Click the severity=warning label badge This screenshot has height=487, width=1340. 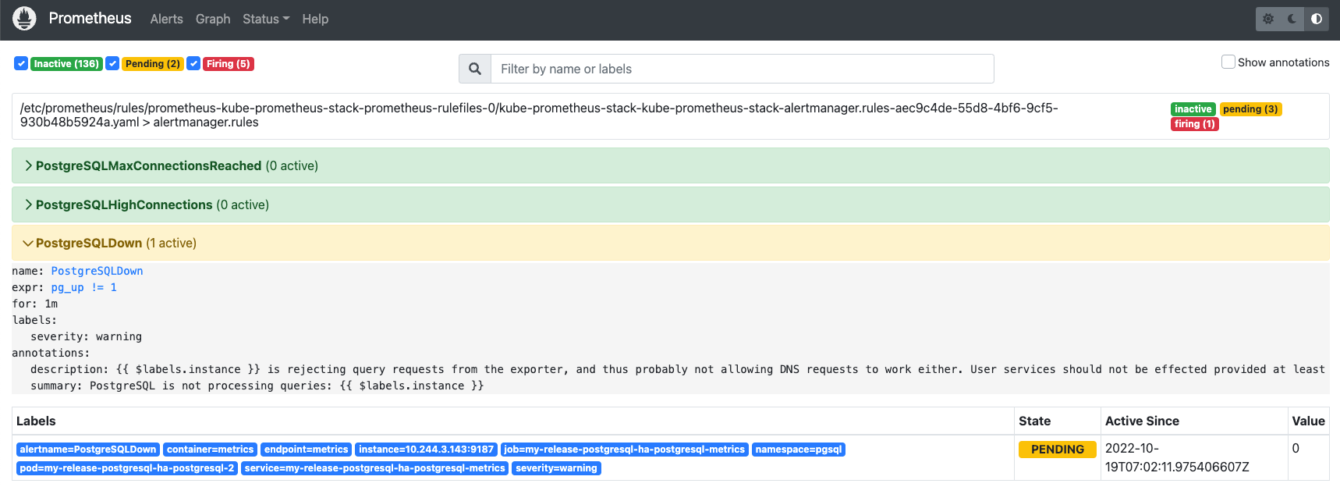coord(556,468)
